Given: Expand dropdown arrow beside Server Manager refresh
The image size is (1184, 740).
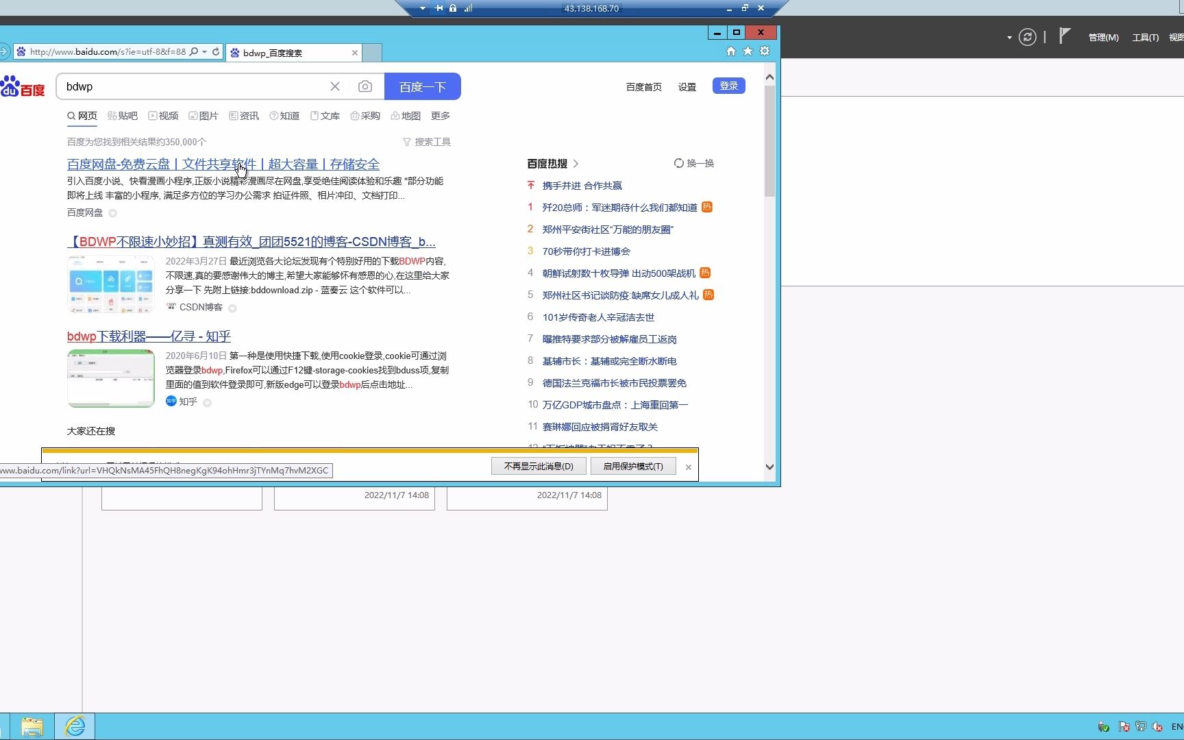Looking at the screenshot, I should (x=1009, y=38).
